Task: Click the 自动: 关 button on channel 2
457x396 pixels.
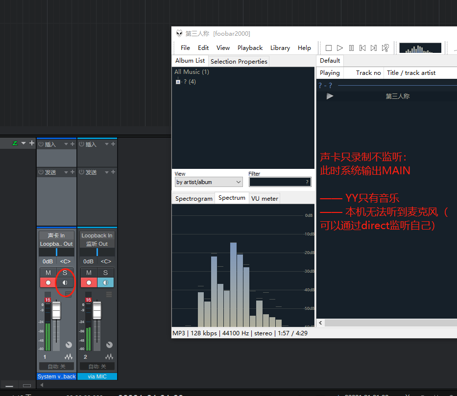Action: pos(97,366)
